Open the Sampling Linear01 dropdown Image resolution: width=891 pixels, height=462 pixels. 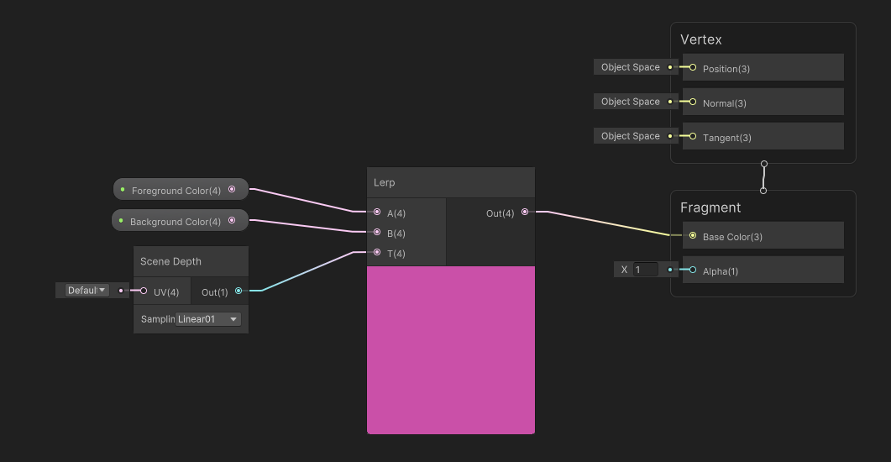(x=208, y=319)
